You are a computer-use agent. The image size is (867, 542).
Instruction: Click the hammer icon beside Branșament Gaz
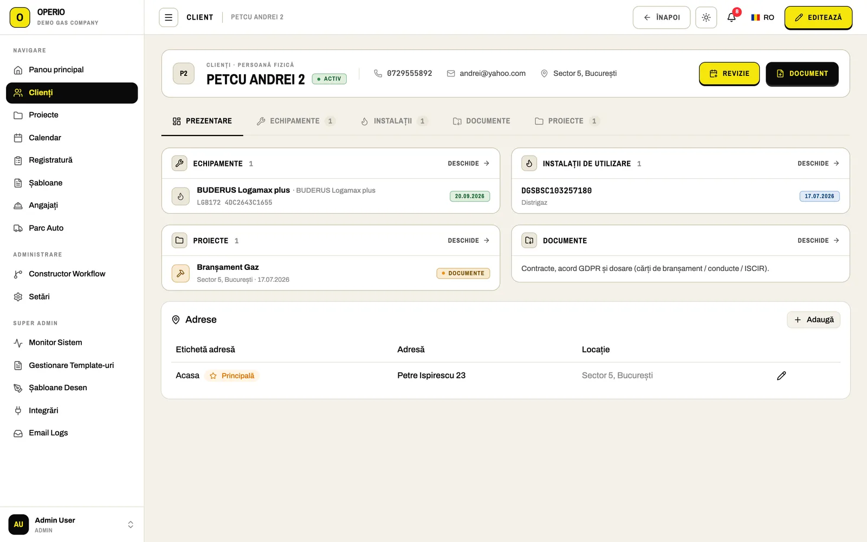click(180, 273)
